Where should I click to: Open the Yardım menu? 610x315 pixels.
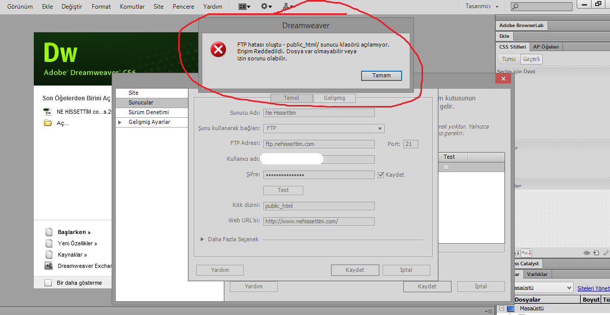(x=213, y=7)
